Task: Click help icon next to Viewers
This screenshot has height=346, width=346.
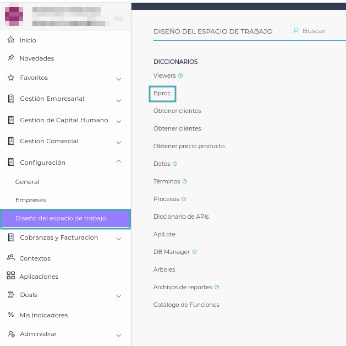Action: tap(180, 75)
